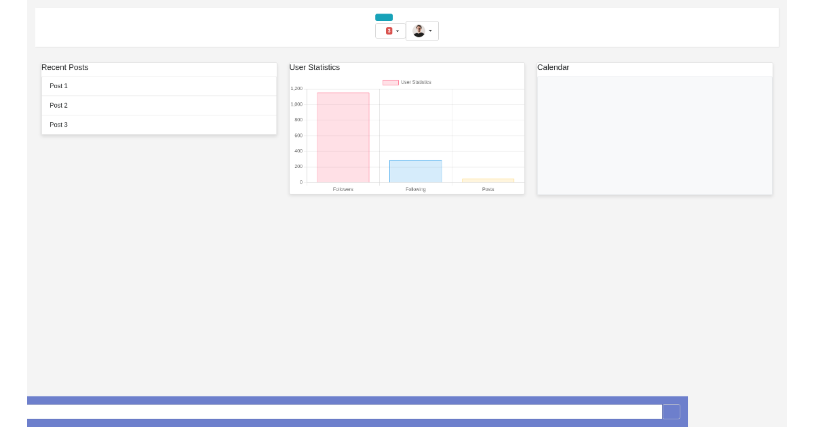814x427 pixels.
Task: Click the teal navbar button
Action: 384,17
